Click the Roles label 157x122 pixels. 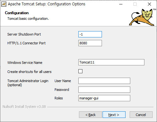tap(59, 98)
